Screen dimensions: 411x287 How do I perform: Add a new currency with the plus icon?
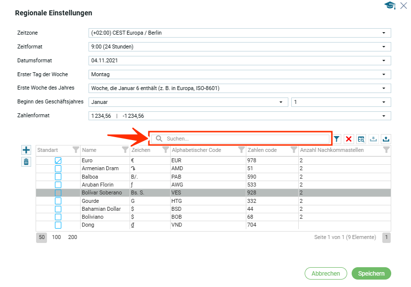point(26,150)
